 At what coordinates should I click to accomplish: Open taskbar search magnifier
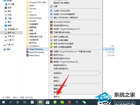[x=10, y=102]
